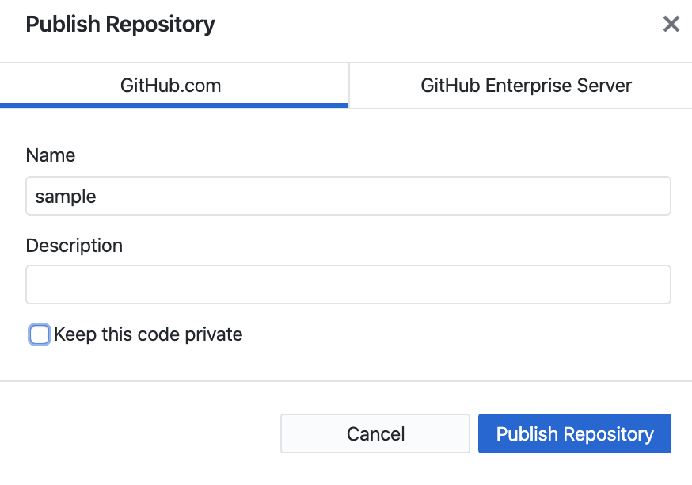Click the 'Name' field label

pos(51,155)
